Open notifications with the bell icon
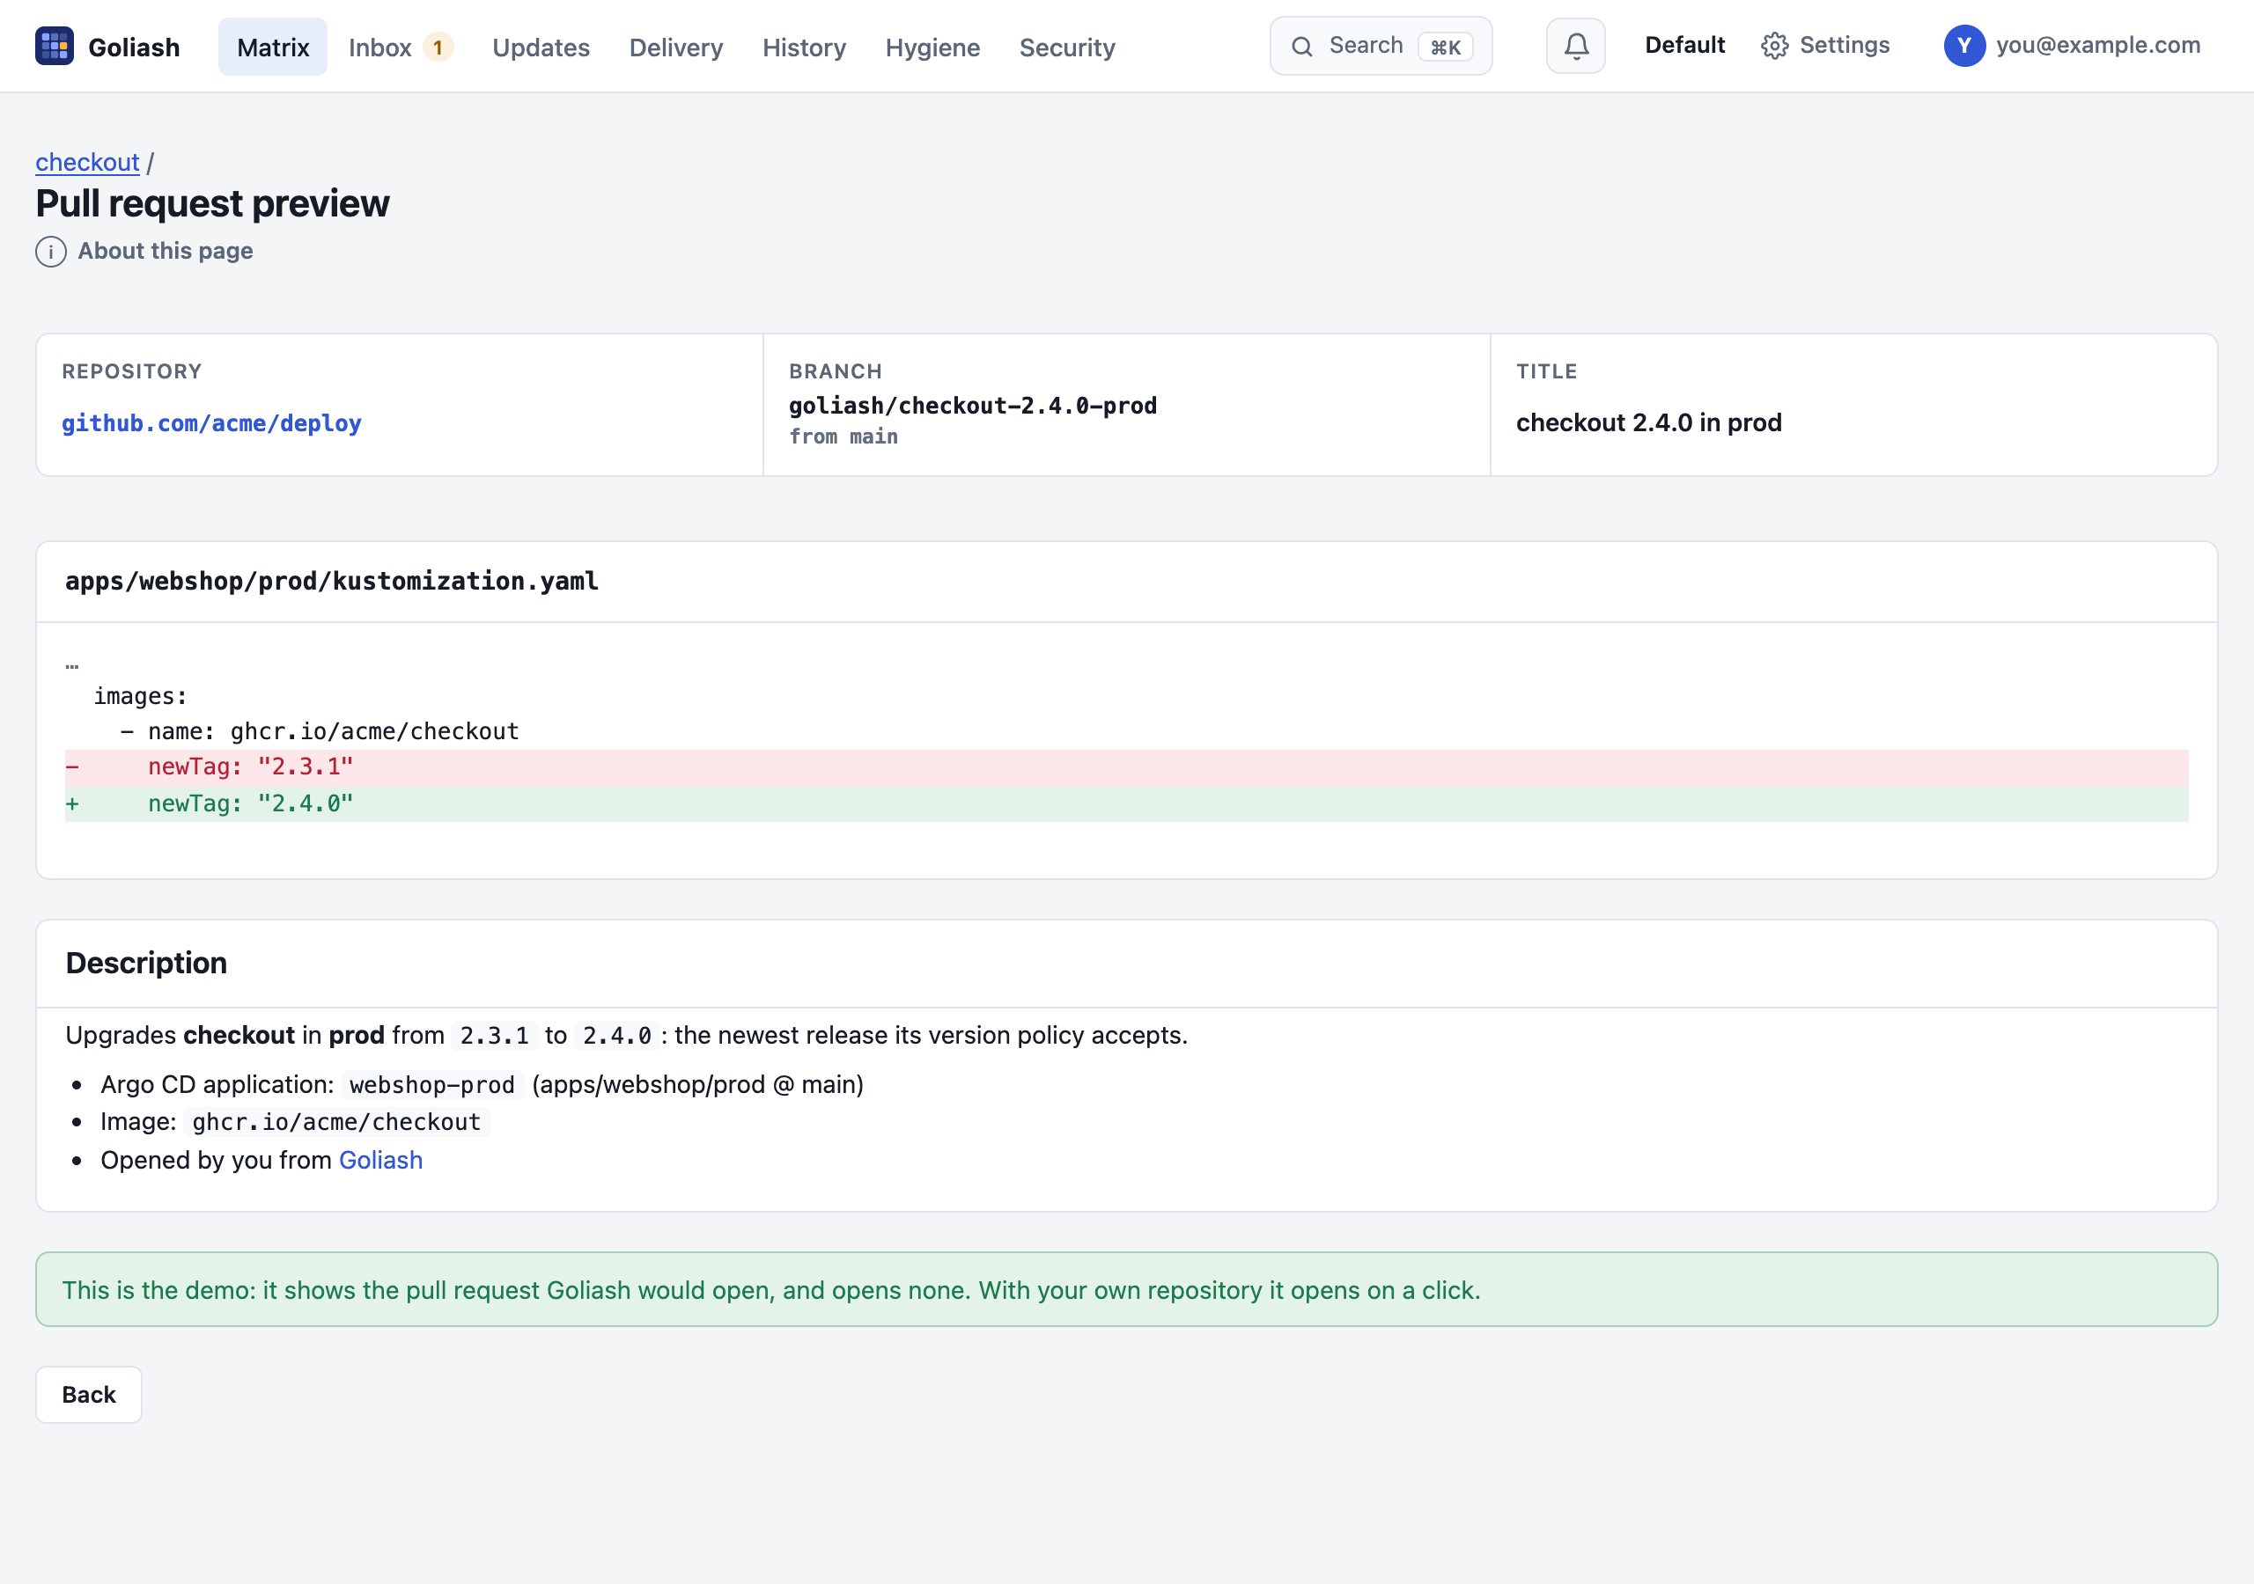Viewport: 2254px width, 1584px height. point(1576,46)
